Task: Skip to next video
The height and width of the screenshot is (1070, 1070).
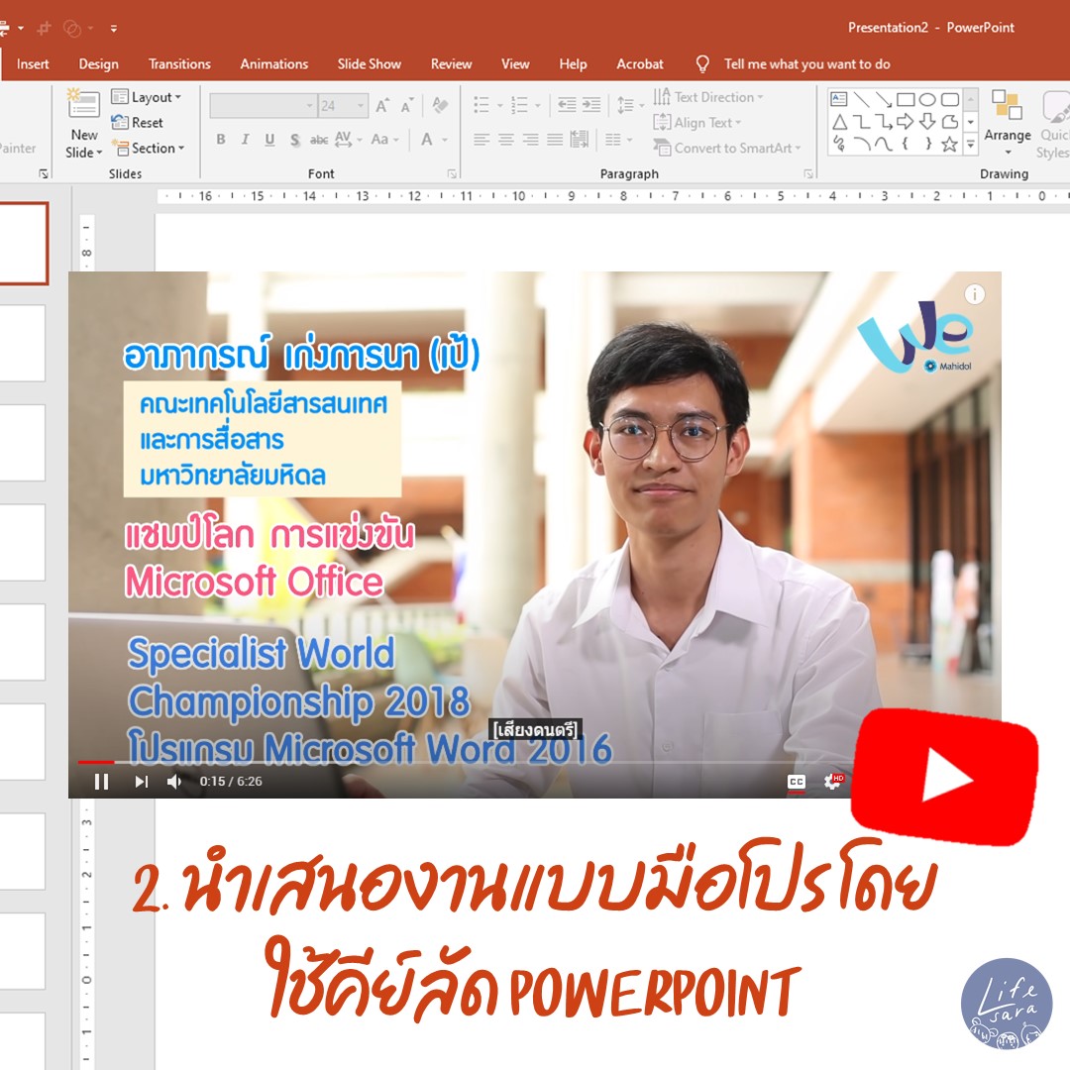Action: coord(142,782)
